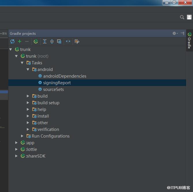Open search everywhere magnifier
Viewport: 193px width, 192px height.
[182, 17]
